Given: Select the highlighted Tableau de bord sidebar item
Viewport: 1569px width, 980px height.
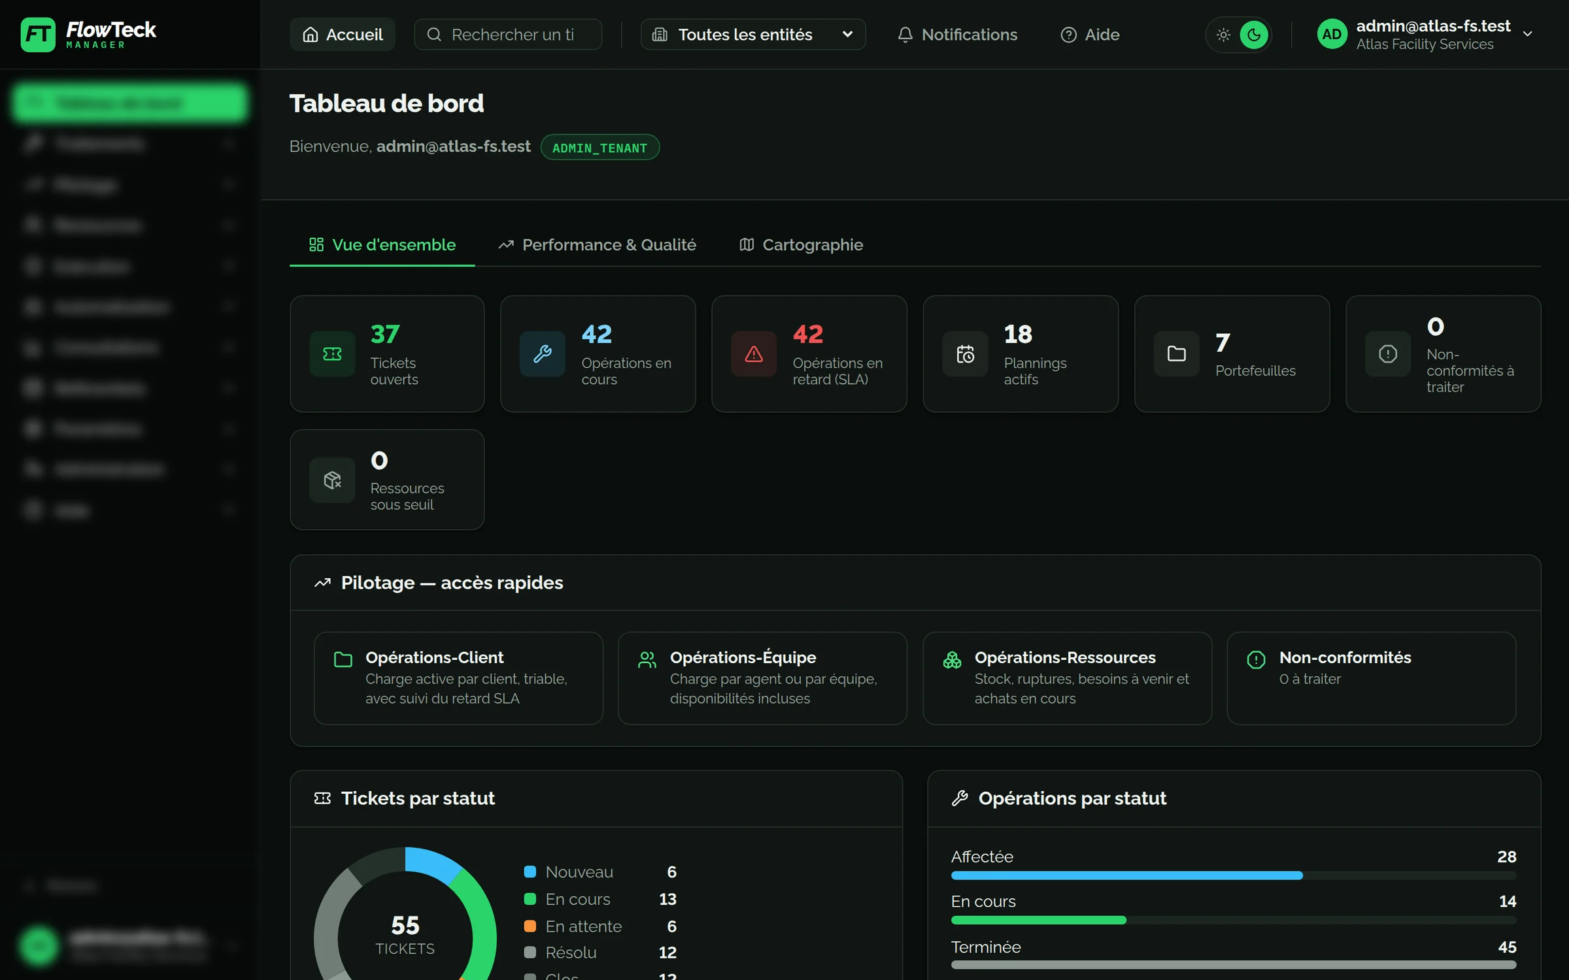Looking at the screenshot, I should pyautogui.click(x=129, y=103).
